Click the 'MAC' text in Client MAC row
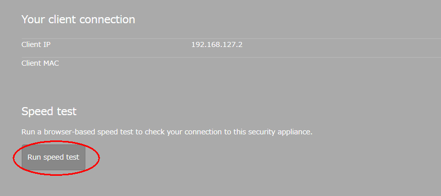 coord(51,63)
